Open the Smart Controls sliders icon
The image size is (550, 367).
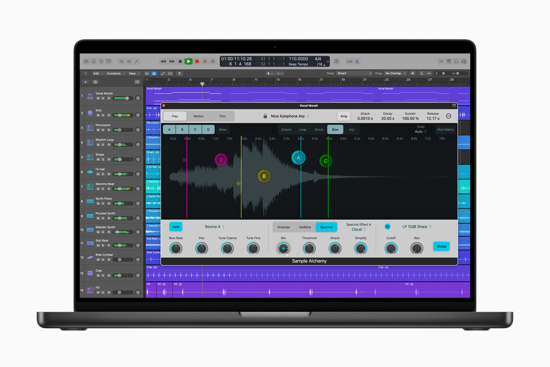coord(129,61)
